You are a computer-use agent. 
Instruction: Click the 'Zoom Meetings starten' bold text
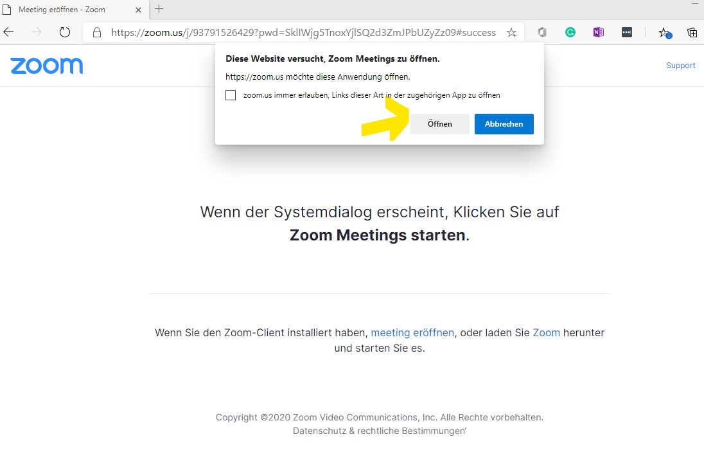coord(377,235)
